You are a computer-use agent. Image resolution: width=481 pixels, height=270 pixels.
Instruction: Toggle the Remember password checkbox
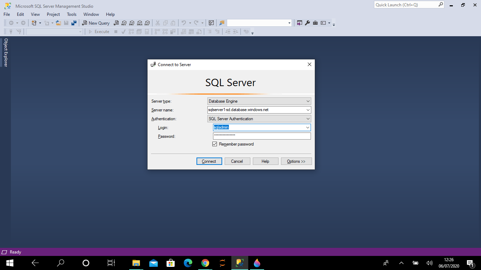[x=215, y=144]
